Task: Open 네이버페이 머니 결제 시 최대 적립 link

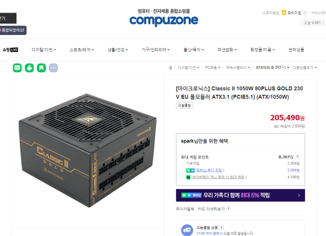Action: [218, 177]
